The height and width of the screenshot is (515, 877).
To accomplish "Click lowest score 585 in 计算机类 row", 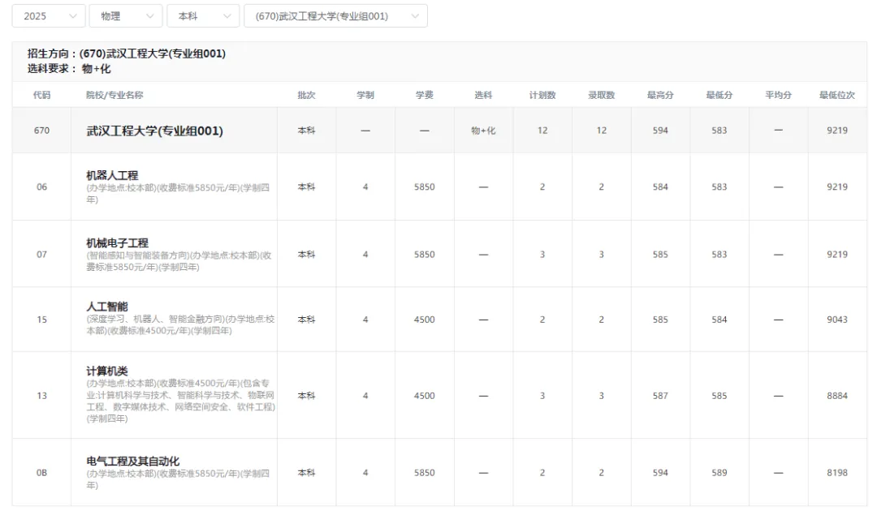I will (x=719, y=396).
